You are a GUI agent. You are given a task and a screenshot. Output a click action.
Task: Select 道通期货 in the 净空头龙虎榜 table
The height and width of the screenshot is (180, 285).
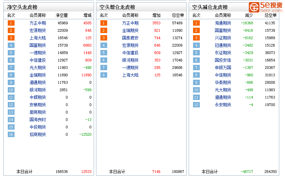pos(38,82)
